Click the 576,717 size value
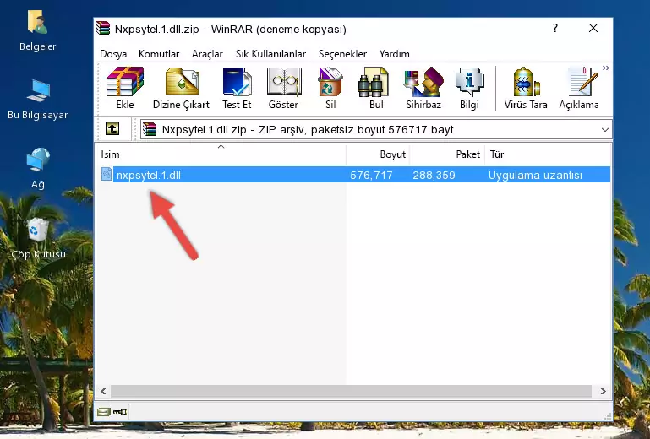 (371, 176)
